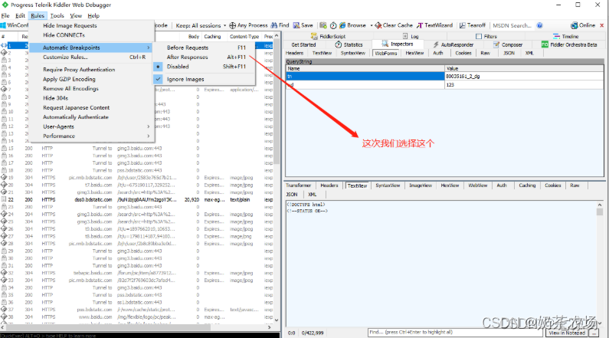Click the response text vertical scrollbar
Screen dimensions: 609x338
click(x=600, y=264)
